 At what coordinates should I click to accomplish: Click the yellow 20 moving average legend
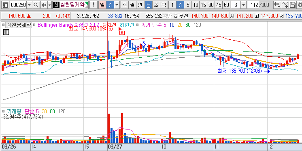(x=180, y=25)
